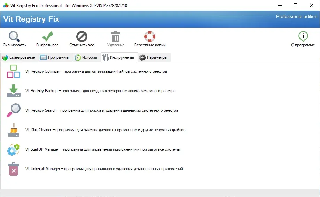Viewport: 320px width, 197px height.
Task: Click the Резервные копии label
Action: pos(150,45)
